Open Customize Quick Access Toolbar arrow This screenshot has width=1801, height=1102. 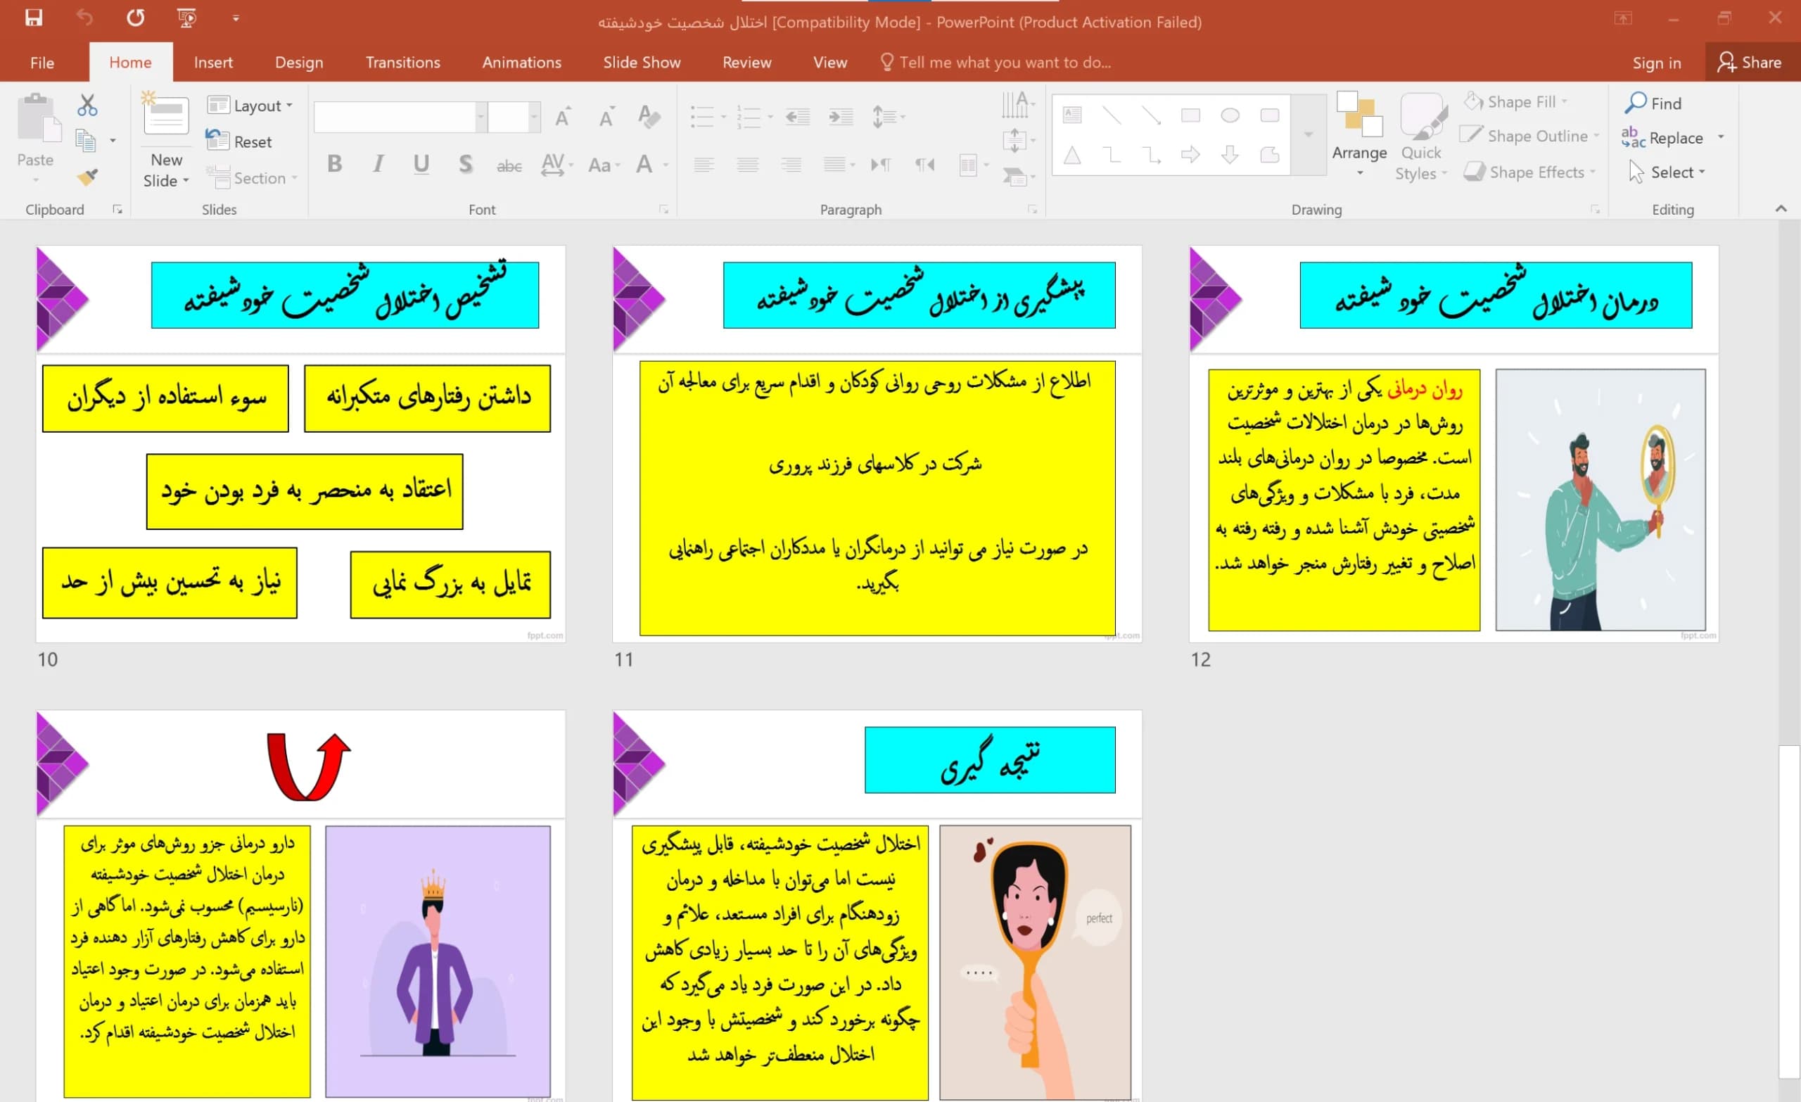pyautogui.click(x=236, y=18)
